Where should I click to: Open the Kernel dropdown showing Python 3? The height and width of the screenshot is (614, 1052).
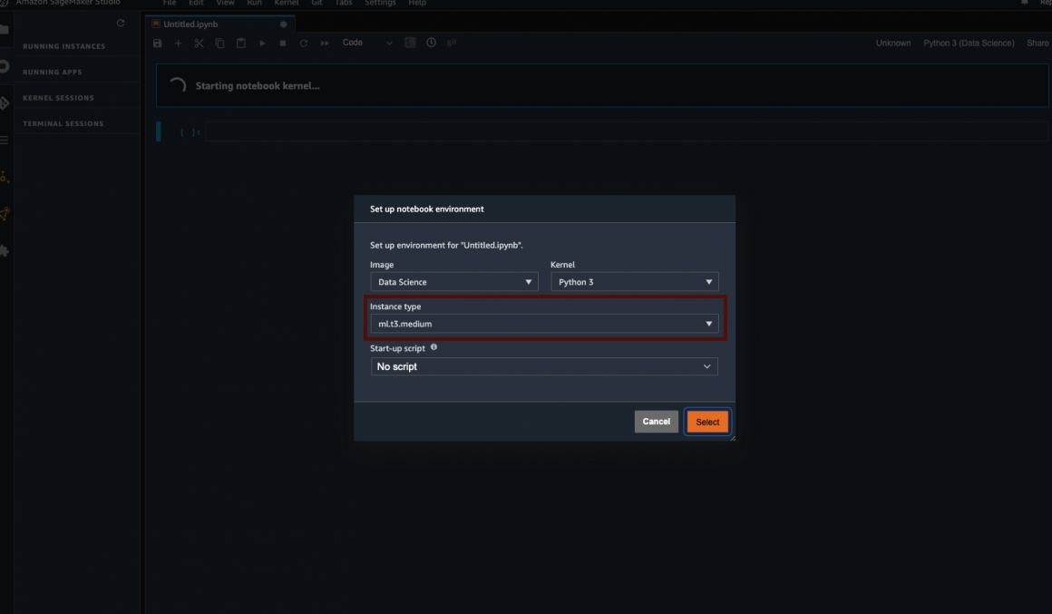(634, 282)
